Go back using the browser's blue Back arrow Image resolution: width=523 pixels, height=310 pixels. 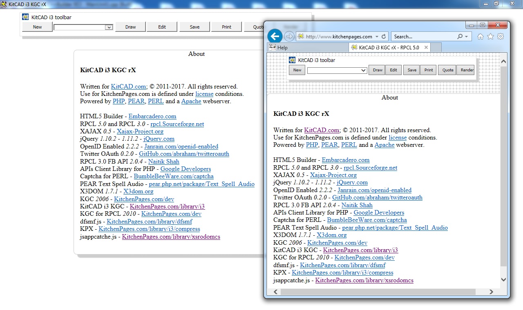point(275,36)
